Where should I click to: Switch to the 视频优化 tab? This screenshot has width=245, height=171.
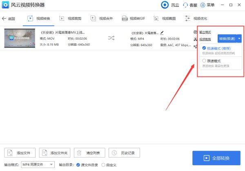[x=196, y=18]
